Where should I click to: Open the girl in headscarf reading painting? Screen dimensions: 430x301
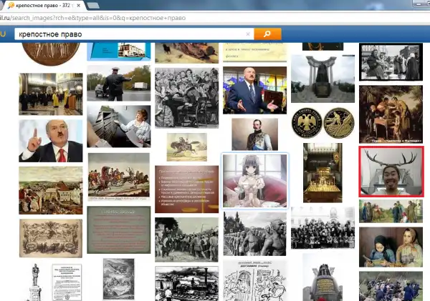pyautogui.click(x=391, y=247)
